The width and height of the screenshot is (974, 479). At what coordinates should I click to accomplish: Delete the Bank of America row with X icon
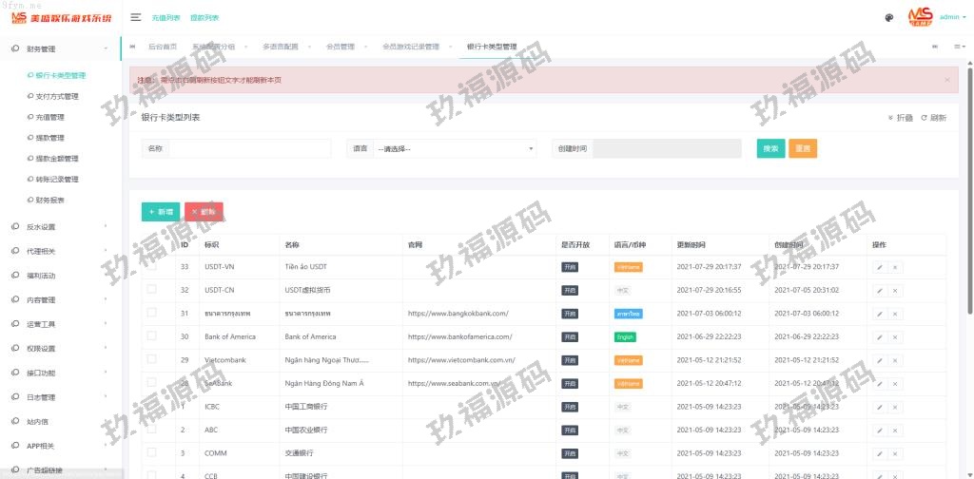pos(895,336)
